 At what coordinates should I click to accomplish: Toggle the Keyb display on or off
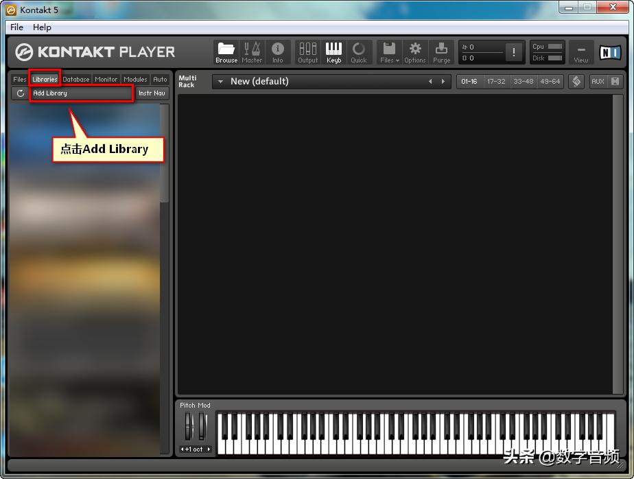click(333, 51)
